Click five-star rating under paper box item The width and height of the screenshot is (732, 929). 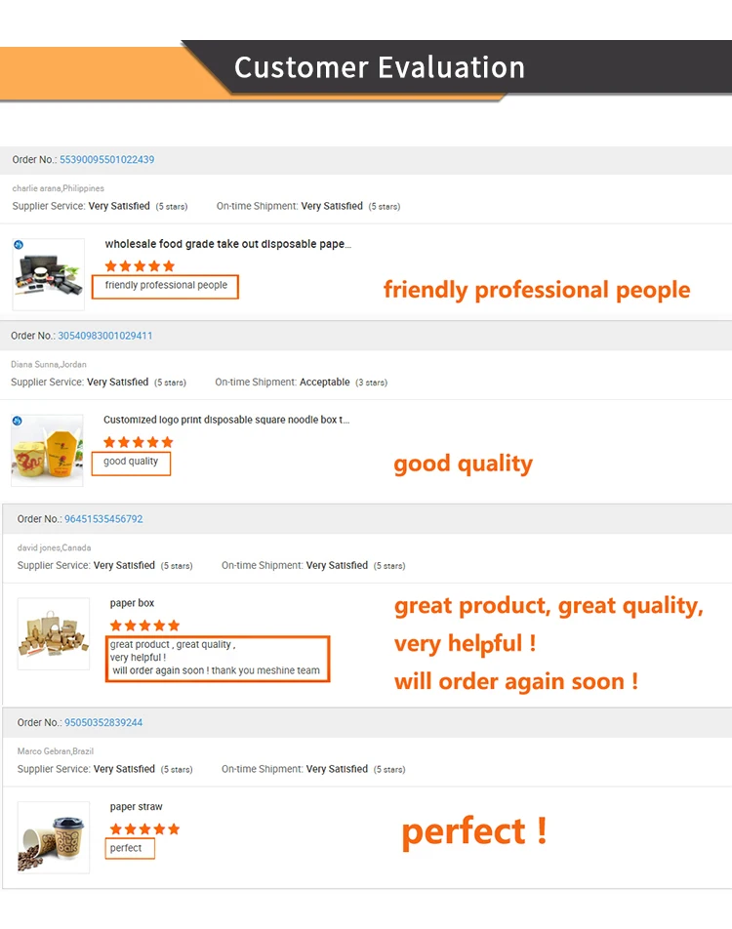pyautogui.click(x=144, y=626)
